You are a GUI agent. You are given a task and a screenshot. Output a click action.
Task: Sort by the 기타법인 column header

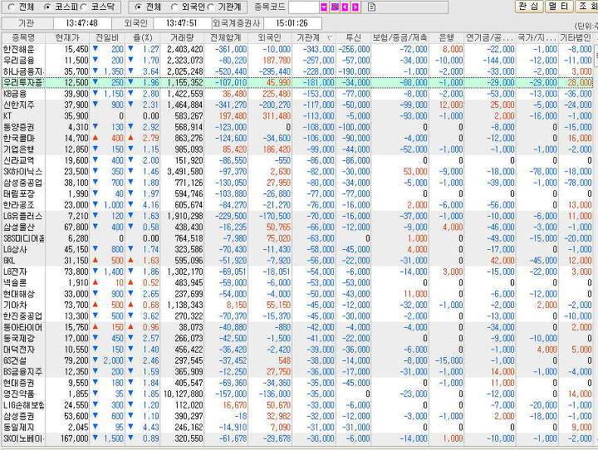(x=575, y=37)
